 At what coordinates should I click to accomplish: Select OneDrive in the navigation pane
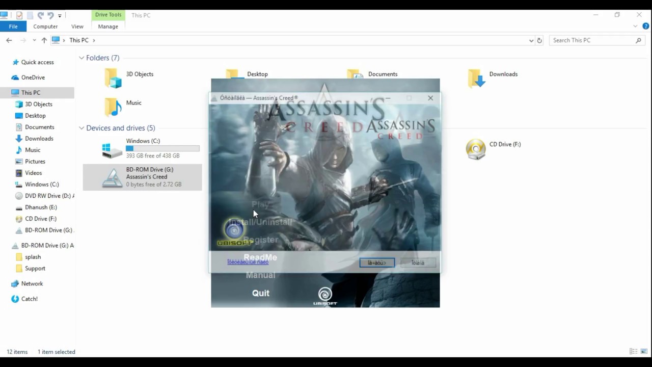click(33, 77)
